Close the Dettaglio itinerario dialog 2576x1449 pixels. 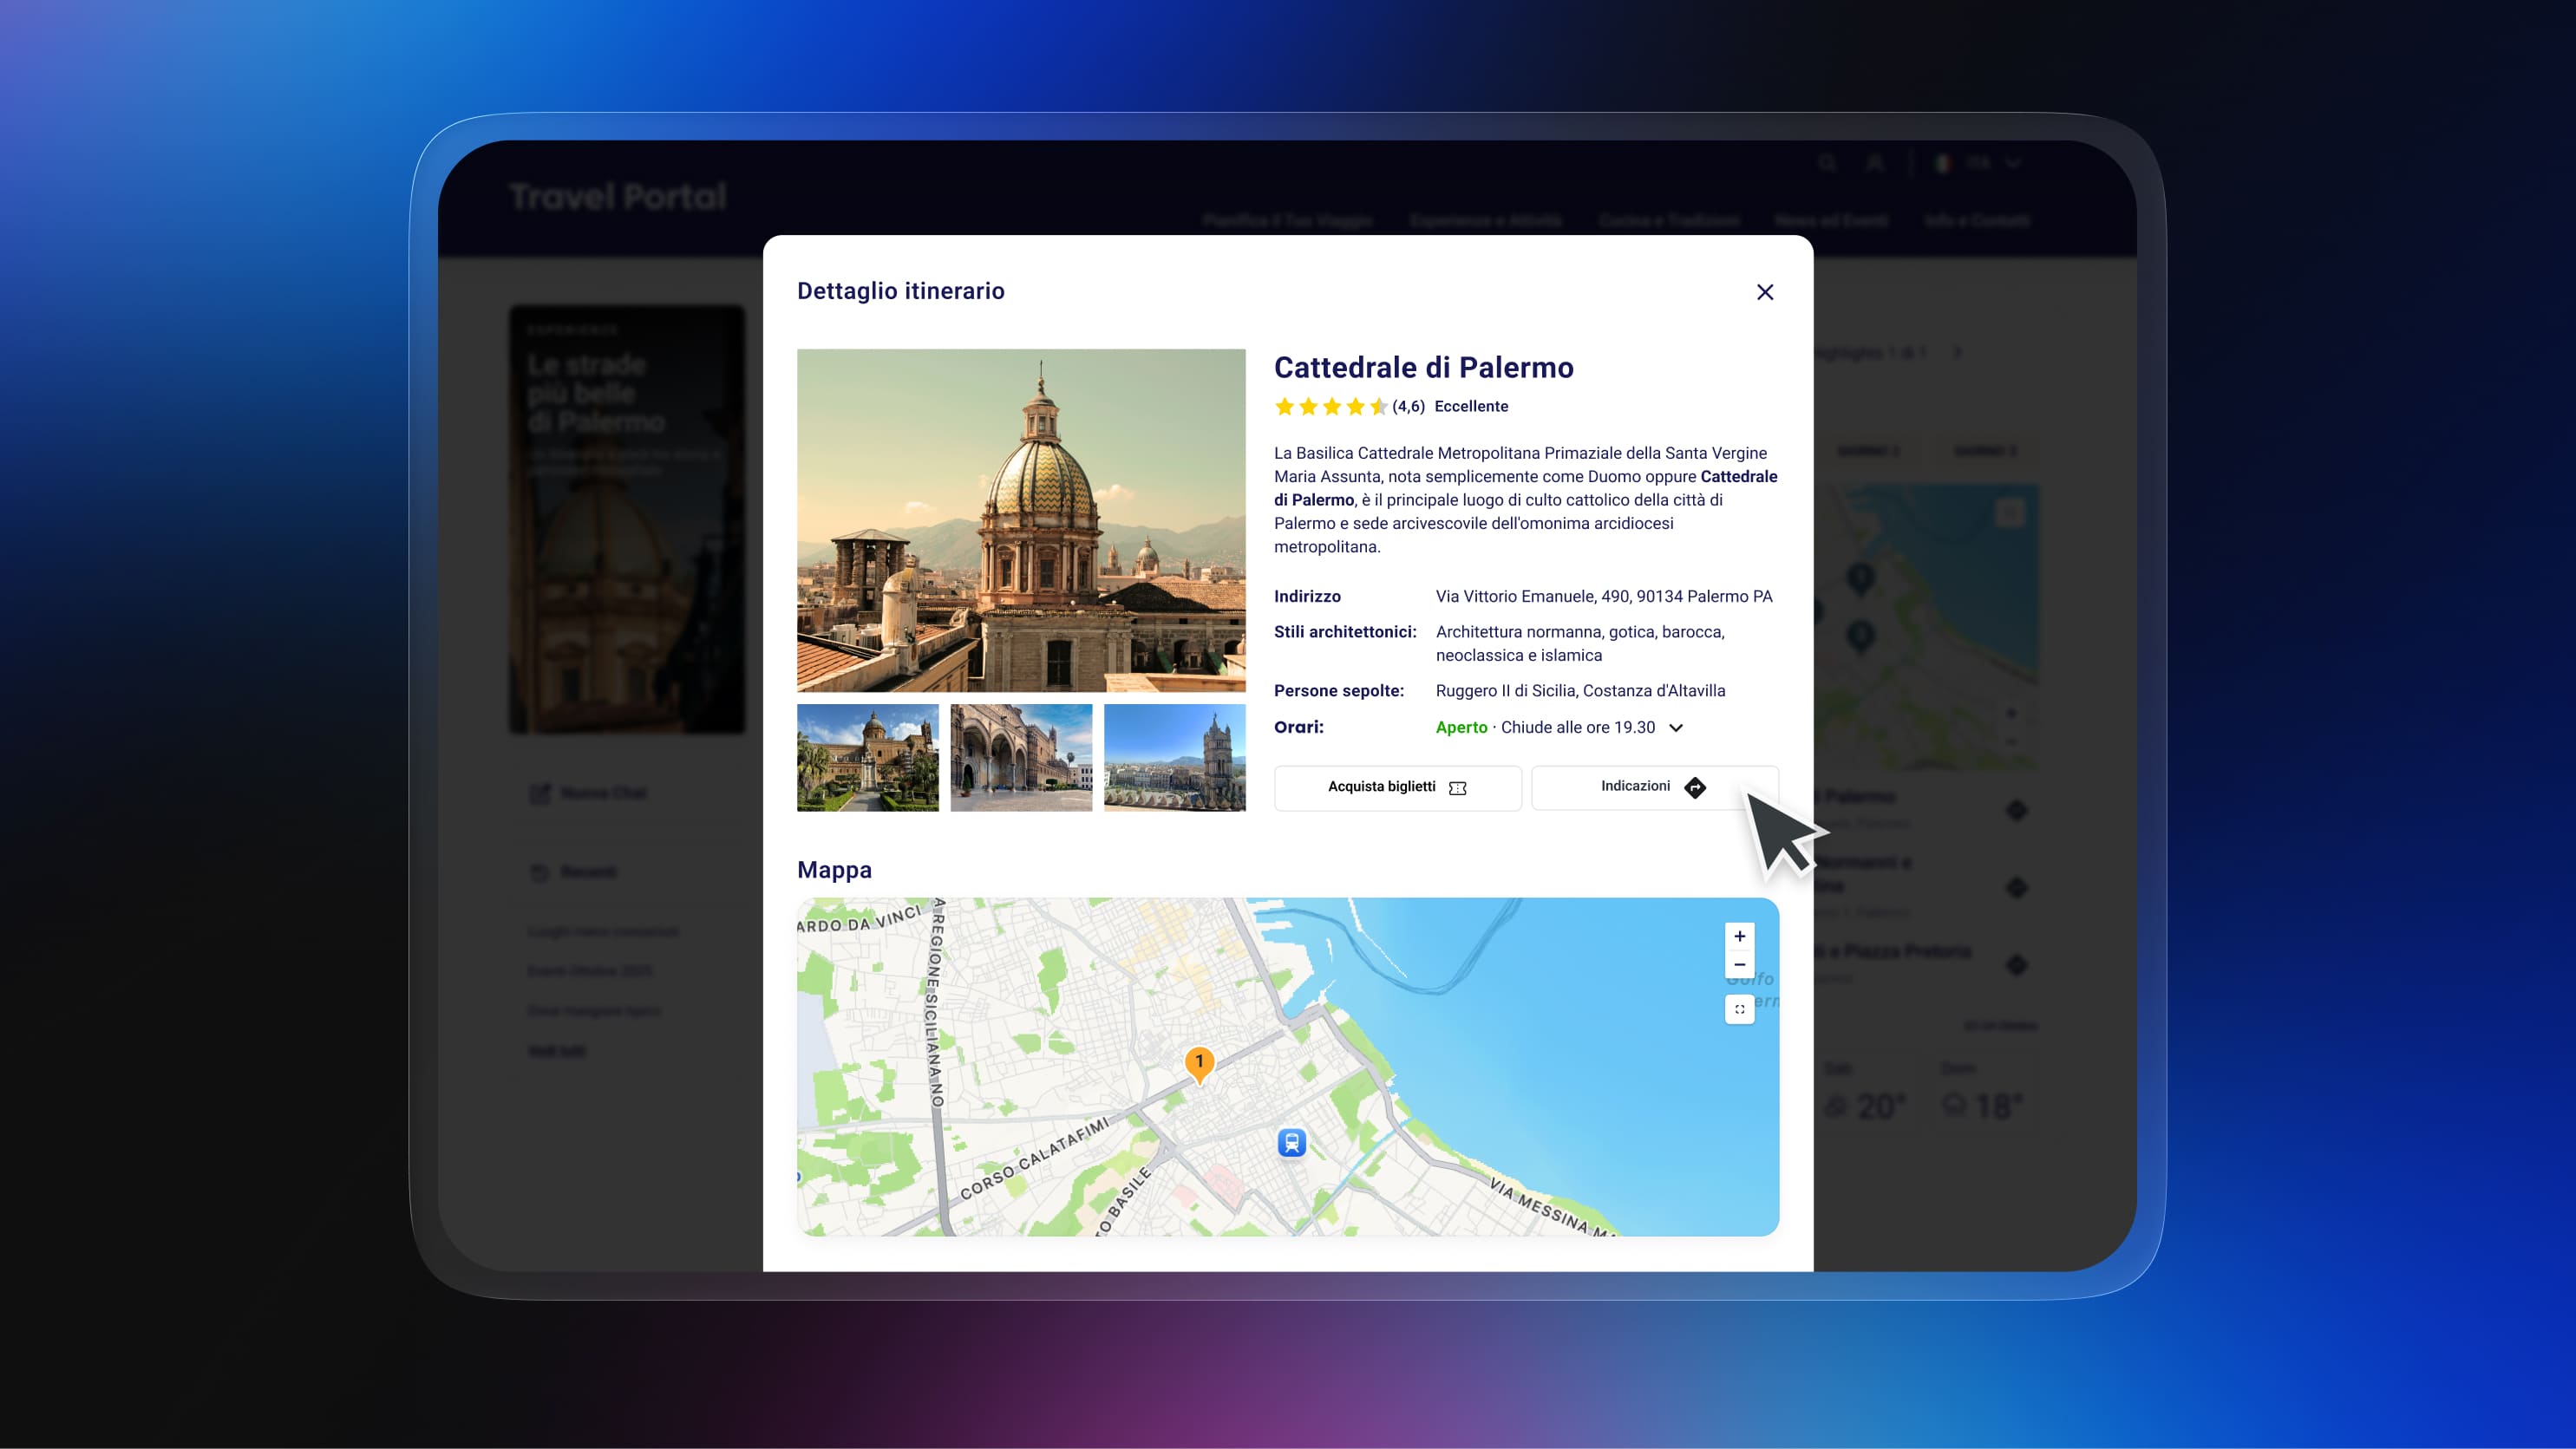(1765, 292)
